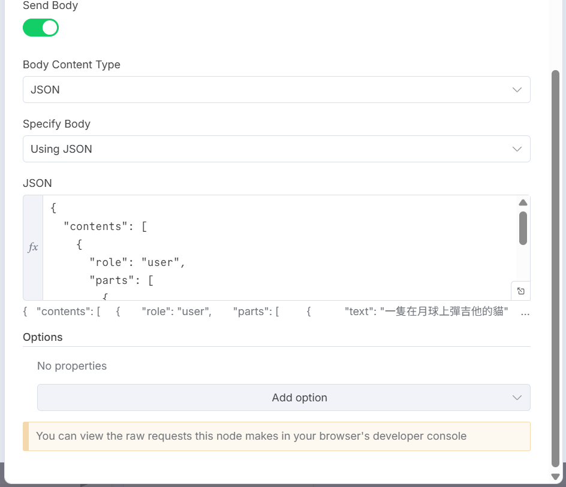Click the JSON editor scroll-up arrow
The image size is (566, 487).
523,202
